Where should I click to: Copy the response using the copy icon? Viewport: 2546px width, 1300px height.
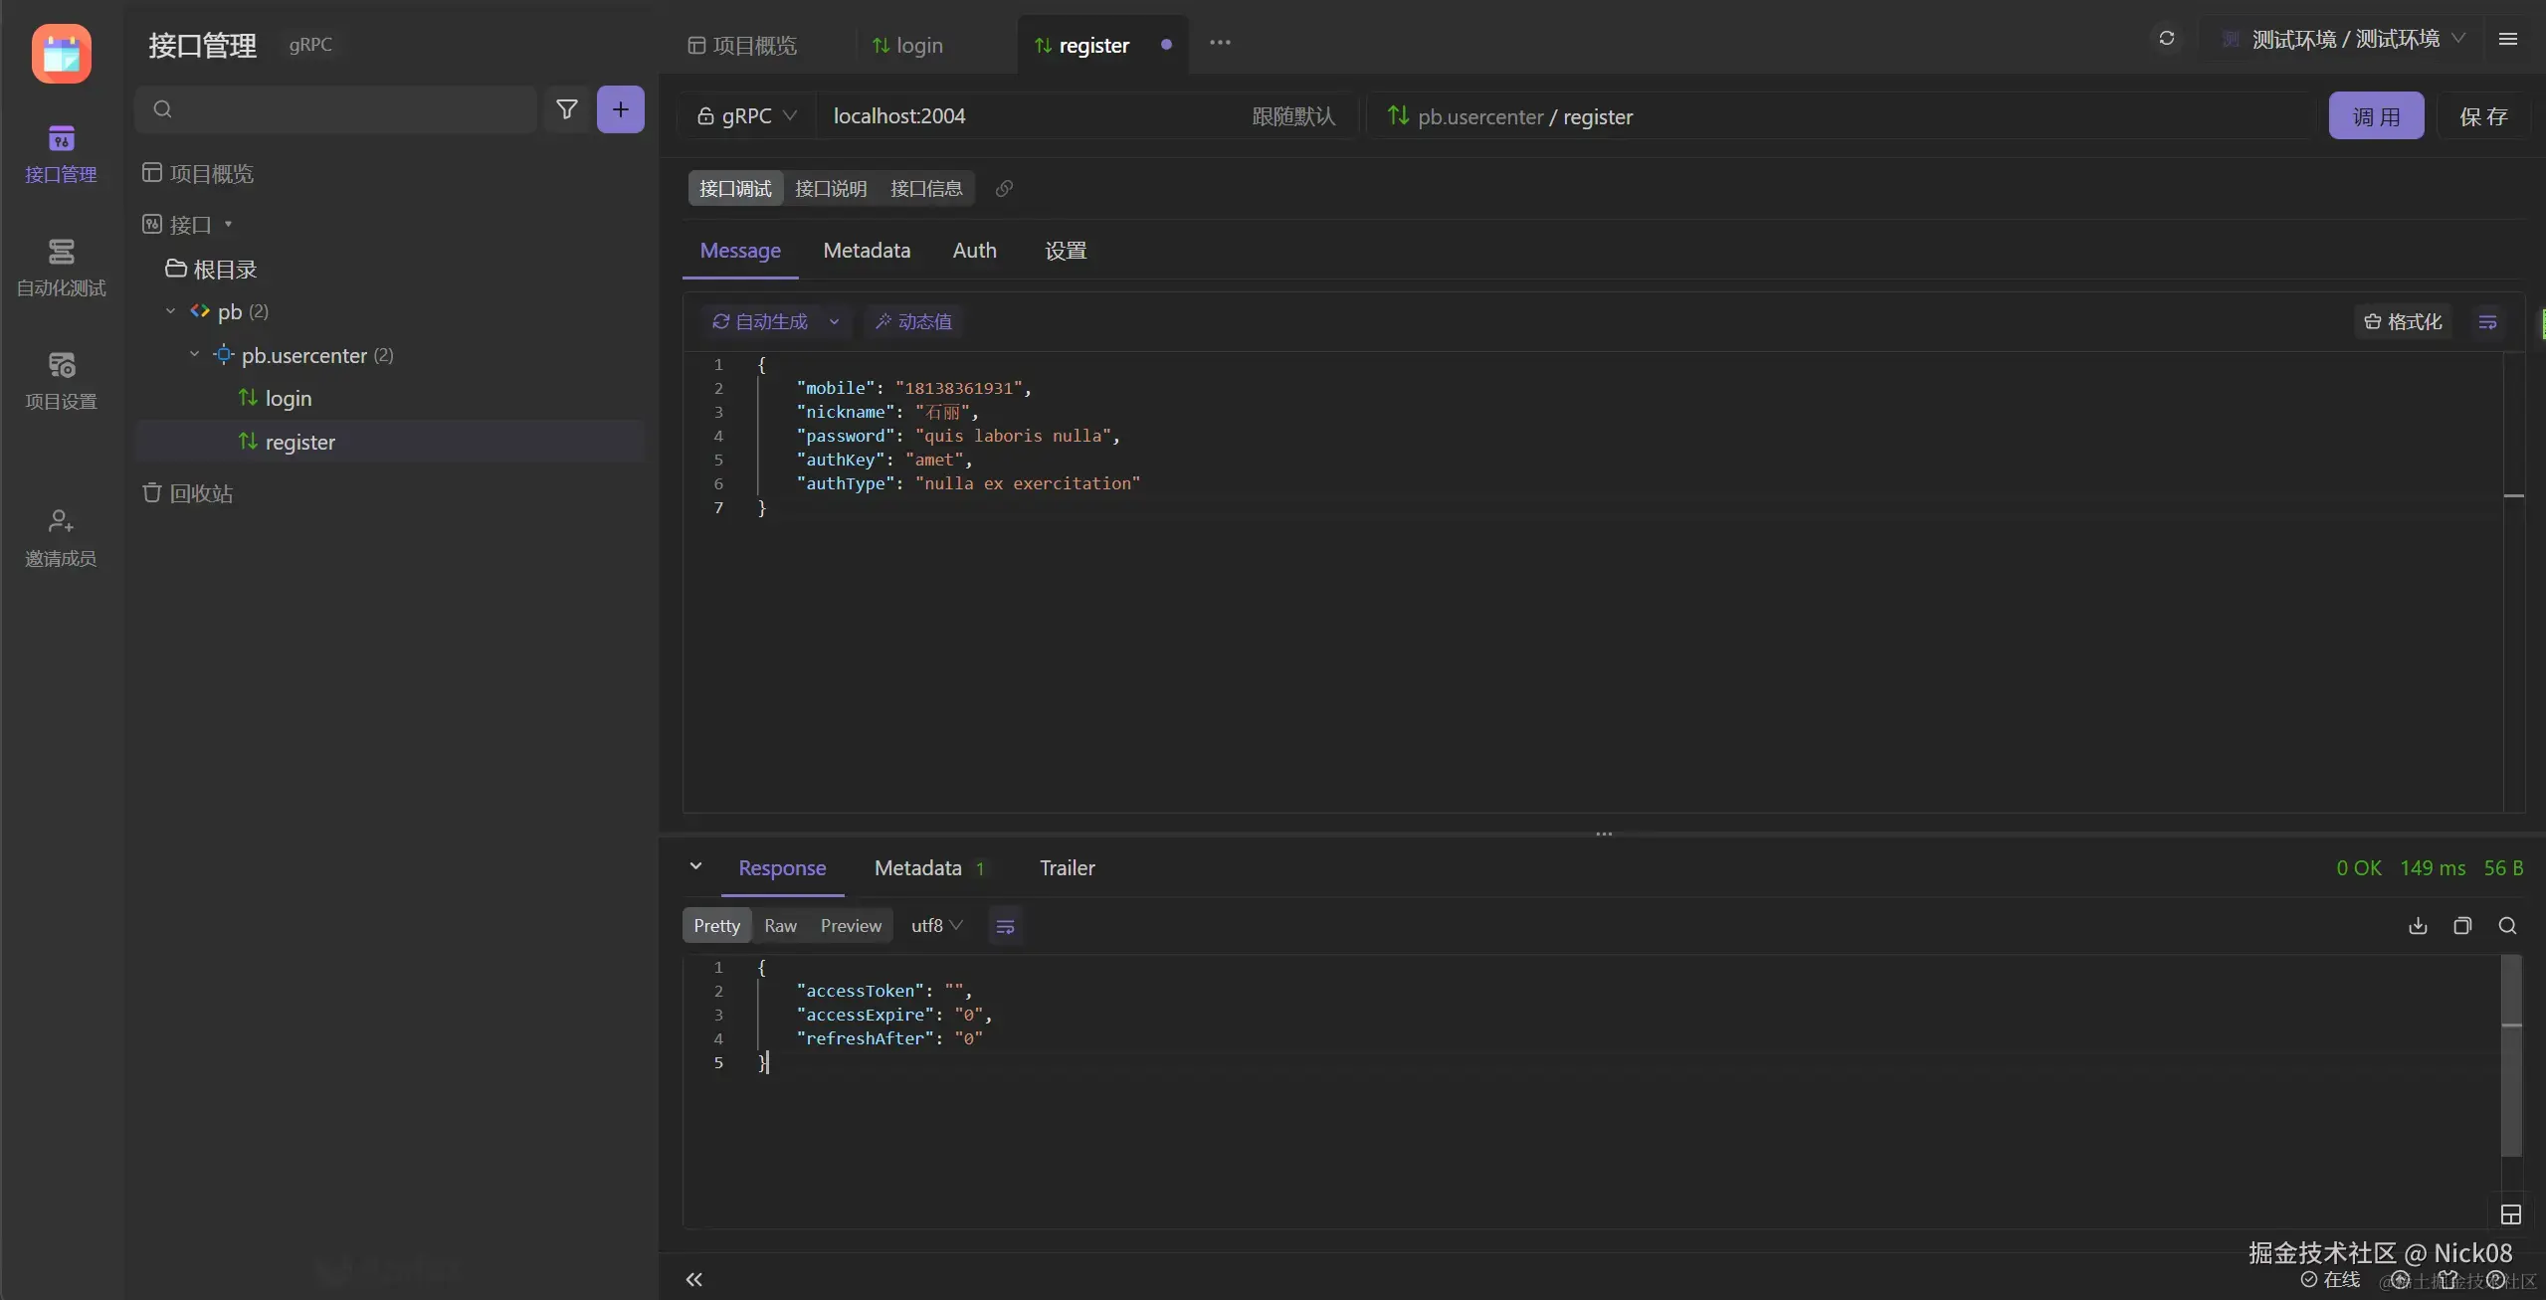(2462, 926)
